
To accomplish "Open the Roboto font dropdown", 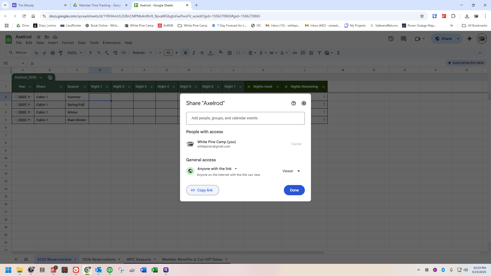I will [x=142, y=53].
